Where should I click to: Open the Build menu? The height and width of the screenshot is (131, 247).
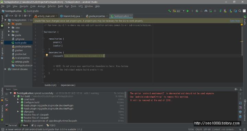click(x=60, y=6)
